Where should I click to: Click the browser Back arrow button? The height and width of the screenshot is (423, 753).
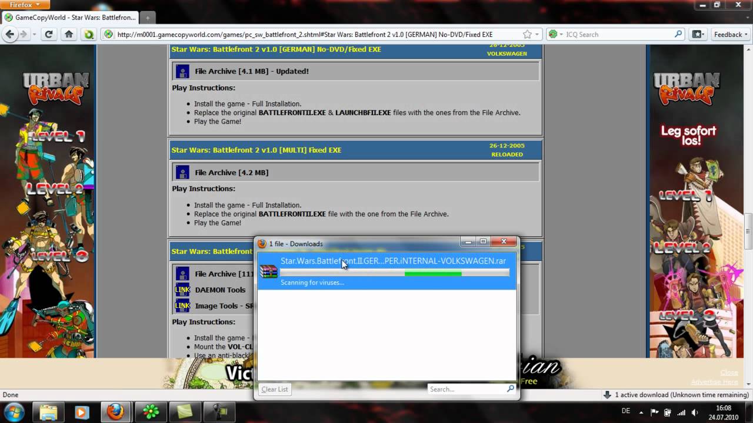coord(10,34)
